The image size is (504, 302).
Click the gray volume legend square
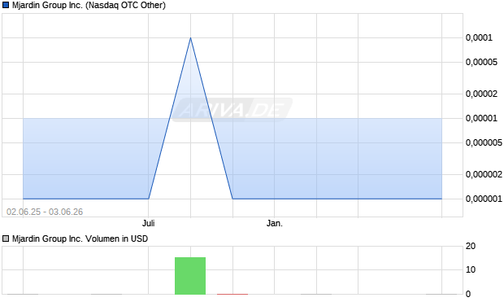tap(6, 239)
